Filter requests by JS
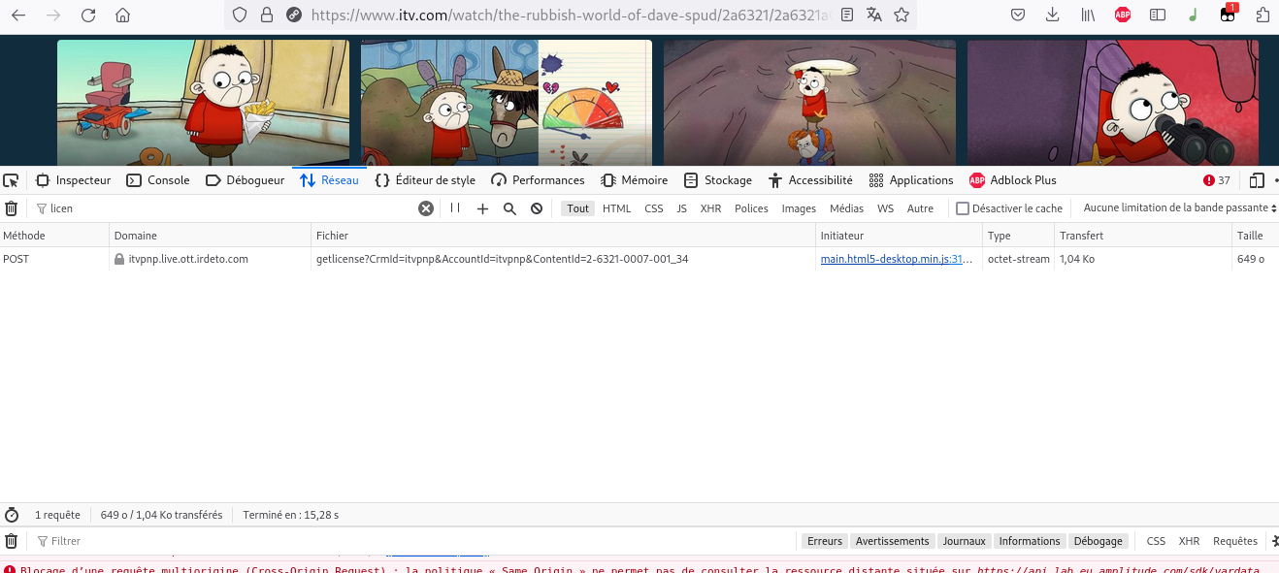 tap(681, 208)
